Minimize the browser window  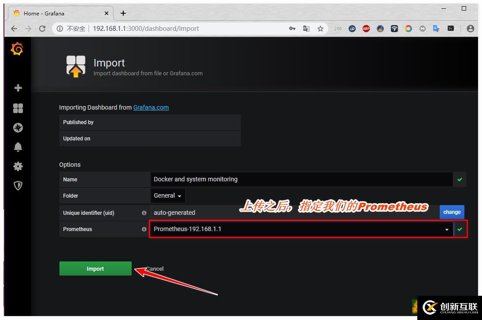tap(444, 9)
